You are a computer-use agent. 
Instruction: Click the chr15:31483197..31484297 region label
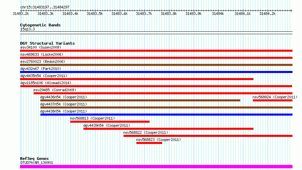45,7
